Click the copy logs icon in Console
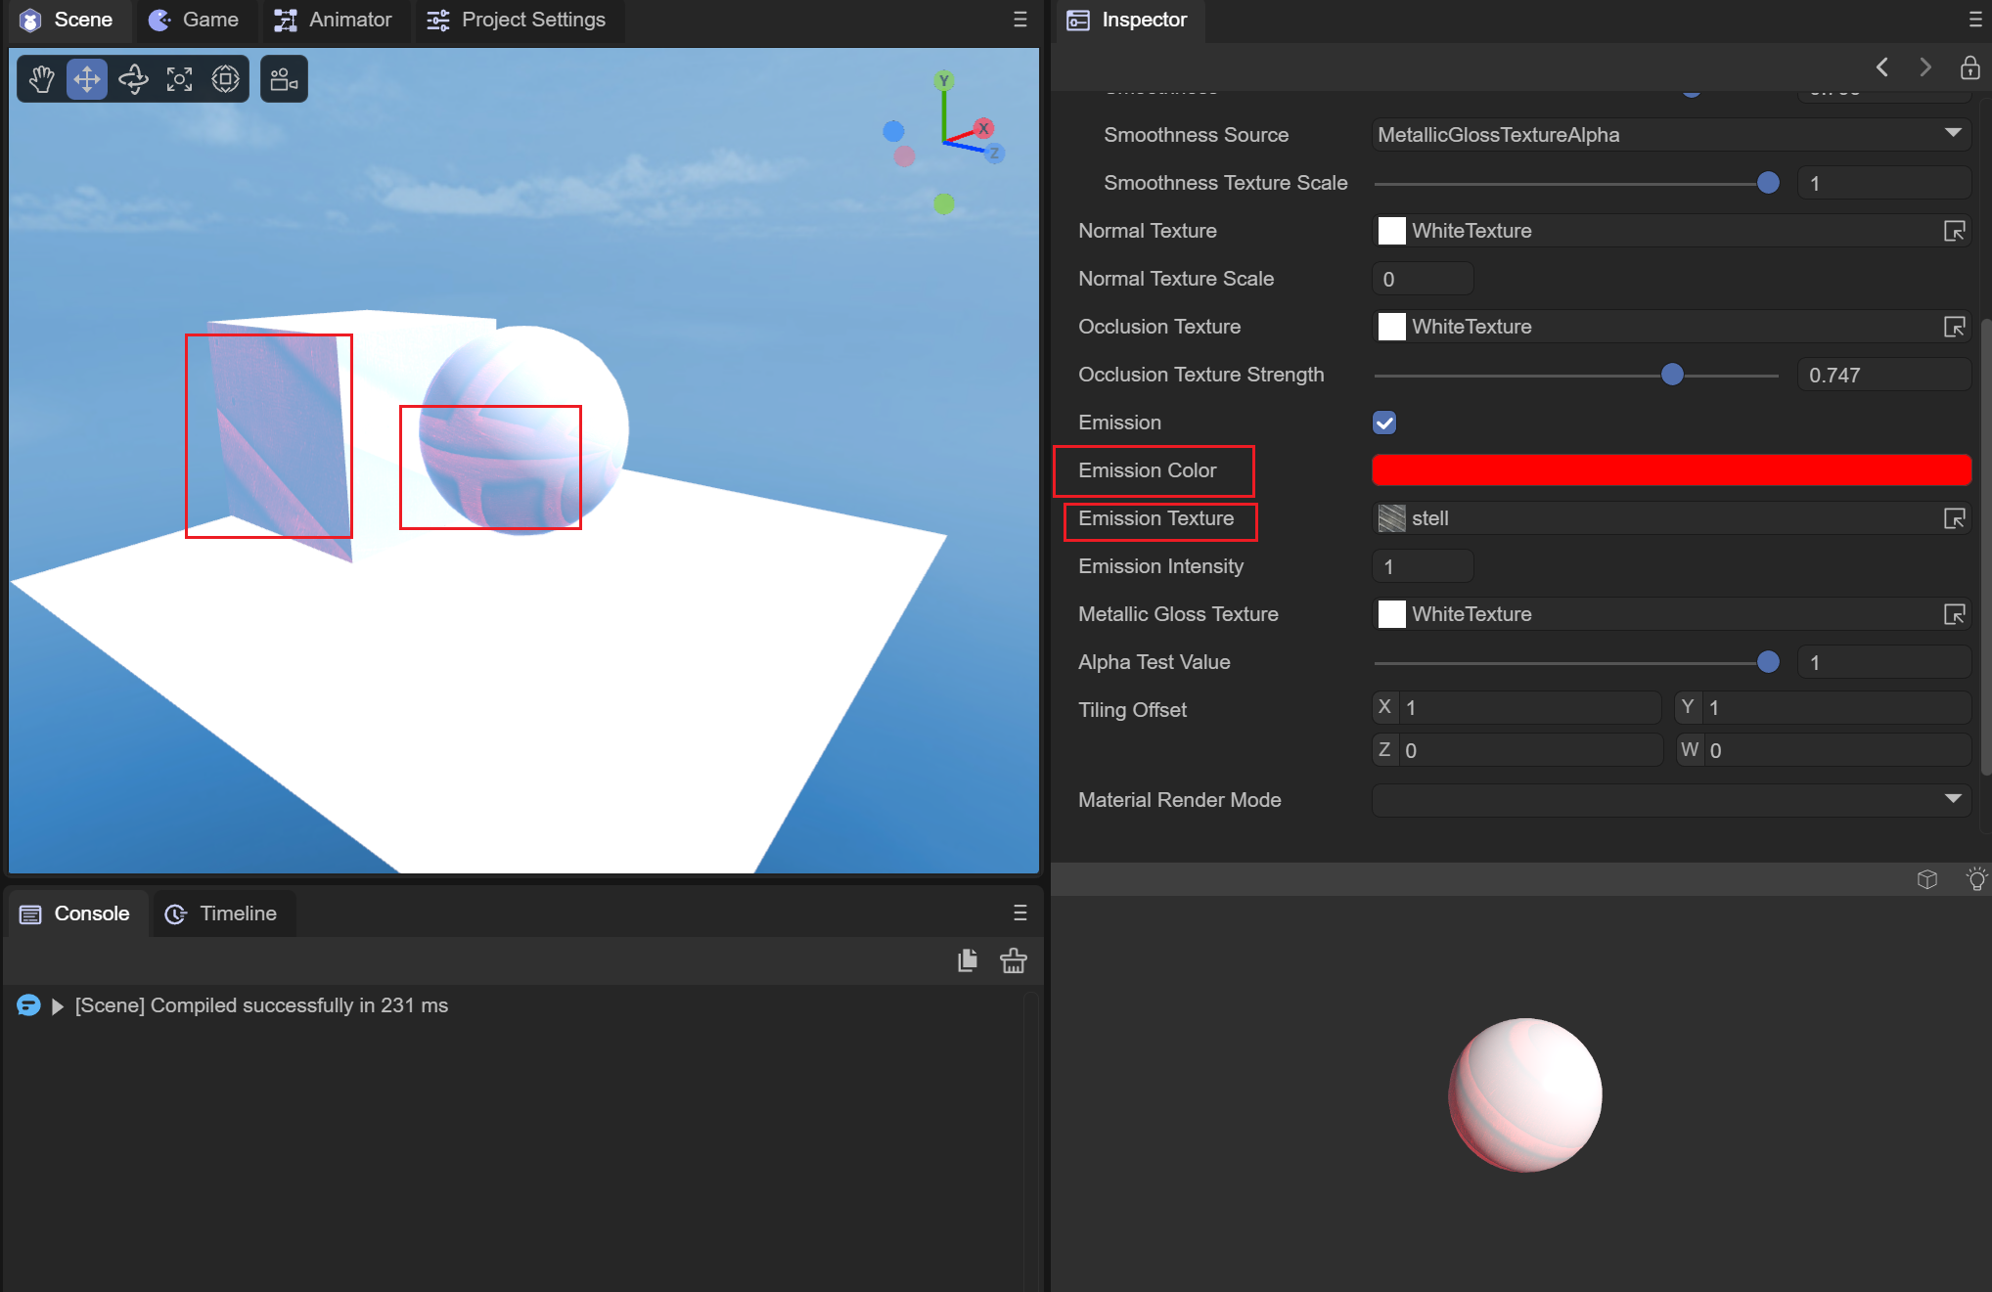This screenshot has height=1292, width=1992. coord(968,960)
